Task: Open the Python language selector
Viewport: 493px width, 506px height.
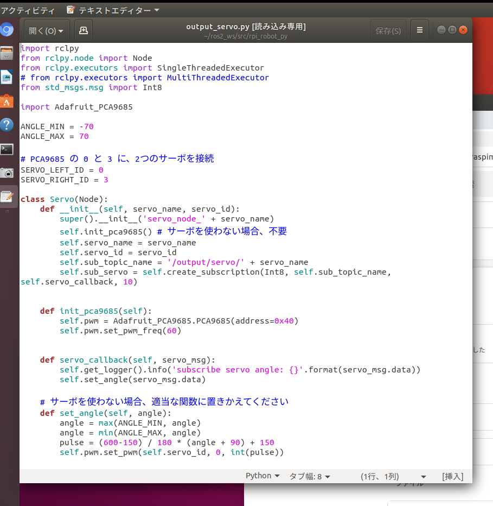Action: pos(262,476)
